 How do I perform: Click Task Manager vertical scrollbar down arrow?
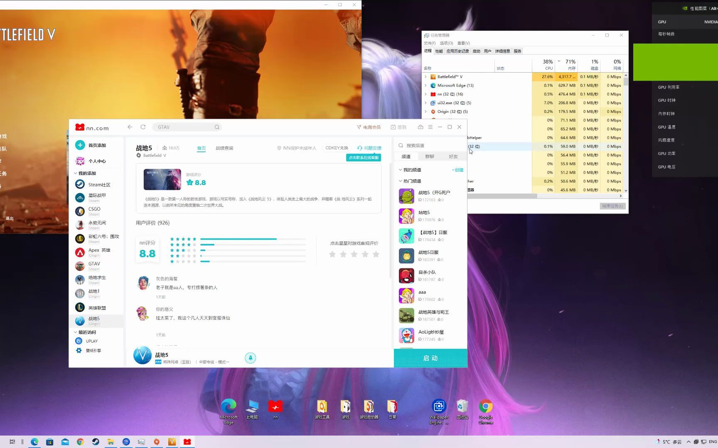click(626, 190)
